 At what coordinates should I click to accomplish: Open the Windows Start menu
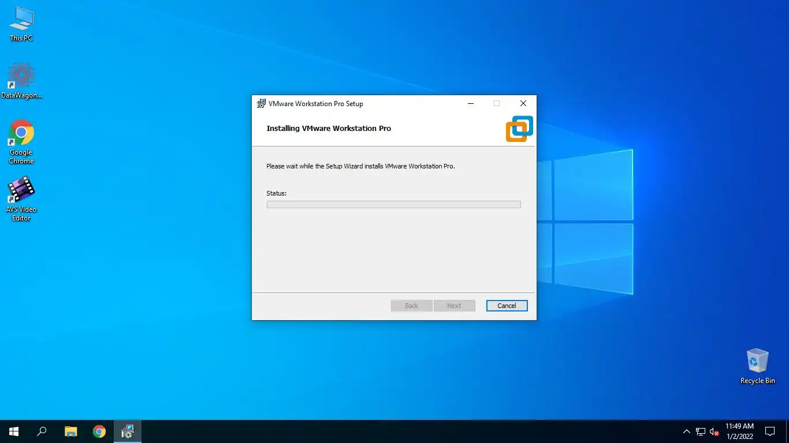14,431
